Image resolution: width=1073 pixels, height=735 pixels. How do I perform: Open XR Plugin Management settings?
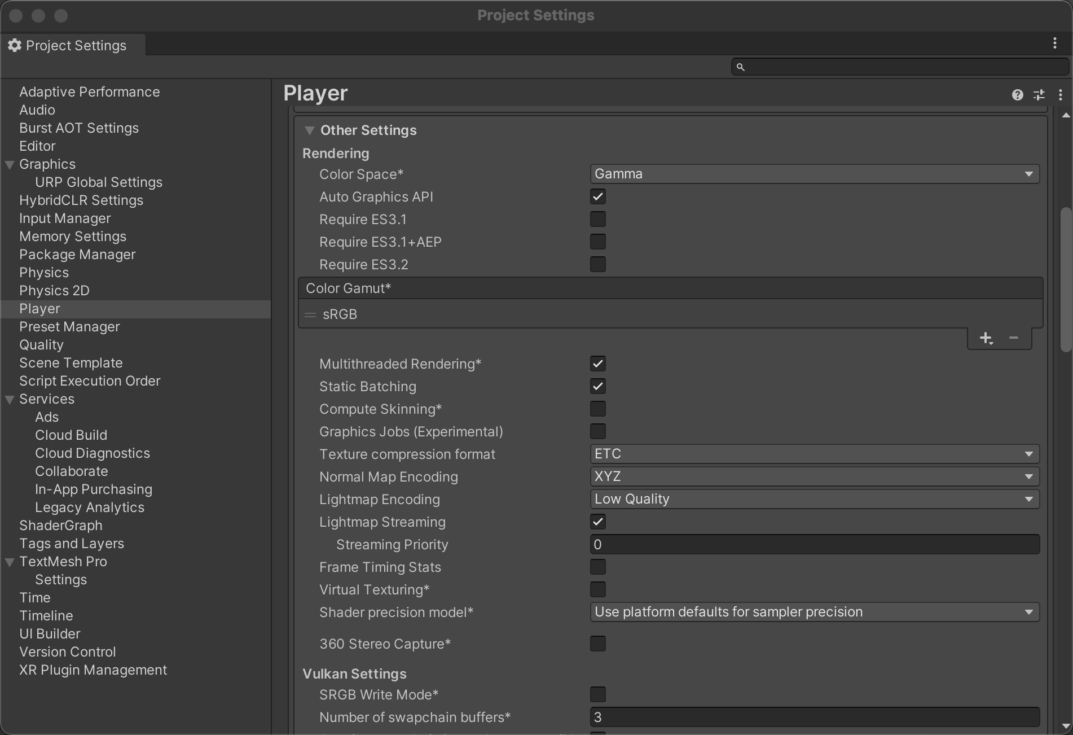(93, 670)
